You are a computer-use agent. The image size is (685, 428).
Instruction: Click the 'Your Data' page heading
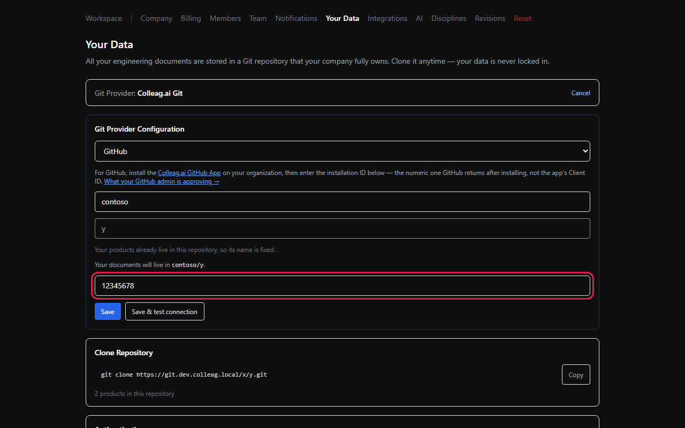(x=109, y=44)
